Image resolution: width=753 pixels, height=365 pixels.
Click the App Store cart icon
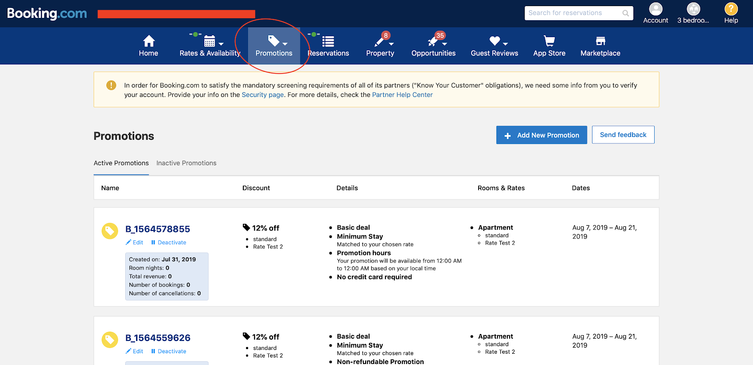549,41
